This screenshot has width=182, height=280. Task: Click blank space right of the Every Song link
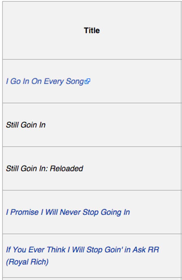point(136,81)
